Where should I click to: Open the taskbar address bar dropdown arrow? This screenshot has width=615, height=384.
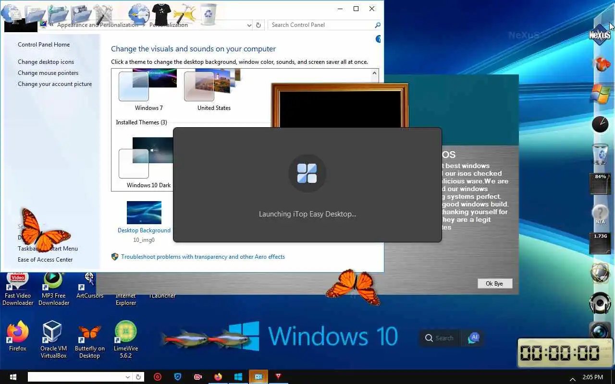128,377
